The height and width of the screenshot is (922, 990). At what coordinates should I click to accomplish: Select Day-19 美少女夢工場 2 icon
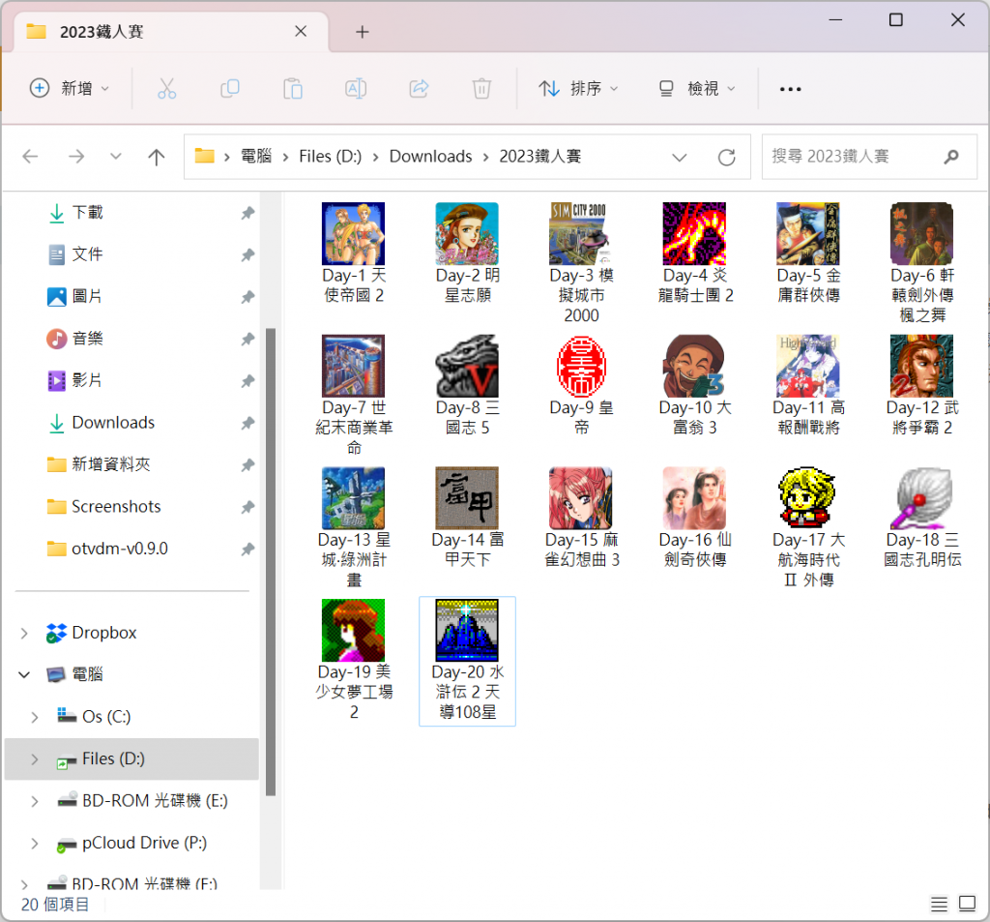pos(353,630)
